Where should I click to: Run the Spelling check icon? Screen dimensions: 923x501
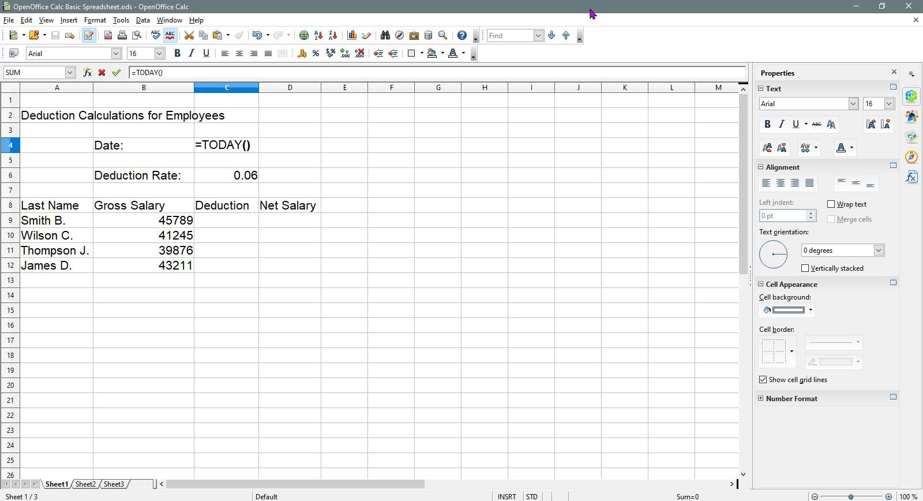[156, 35]
